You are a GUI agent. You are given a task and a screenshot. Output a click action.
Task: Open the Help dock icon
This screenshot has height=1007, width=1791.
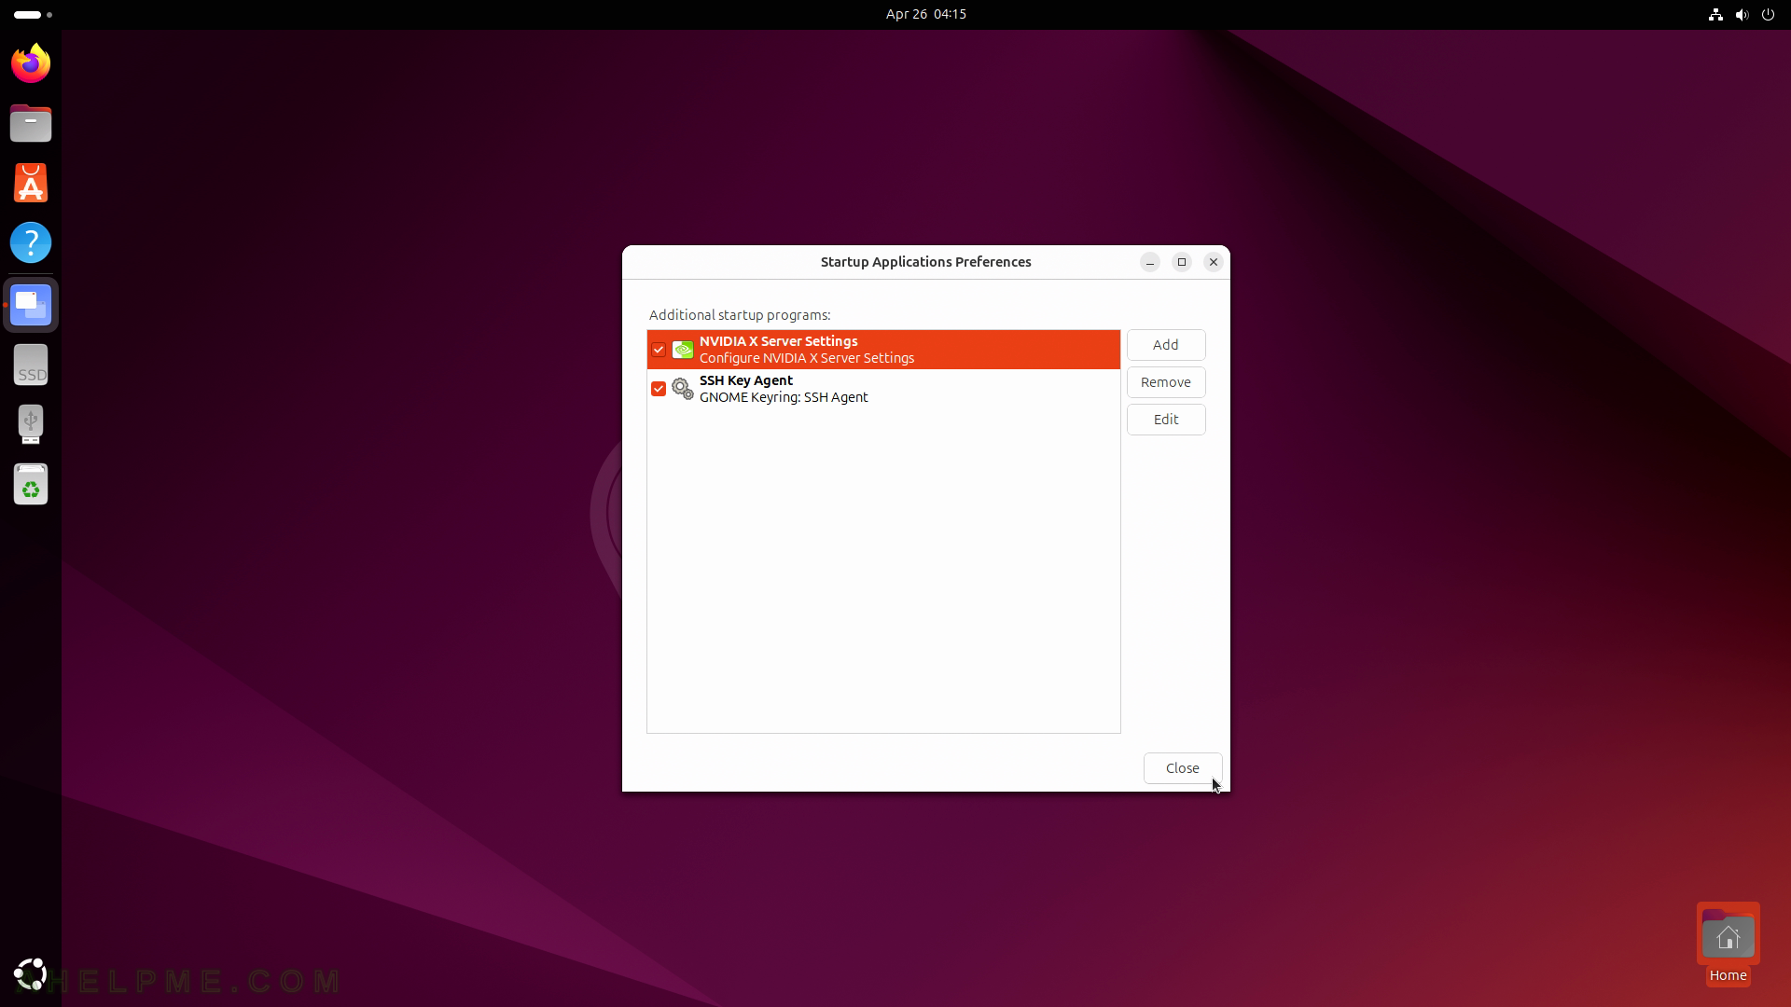point(31,242)
